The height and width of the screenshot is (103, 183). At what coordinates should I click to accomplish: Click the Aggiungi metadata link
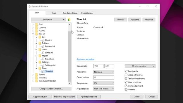(85, 59)
